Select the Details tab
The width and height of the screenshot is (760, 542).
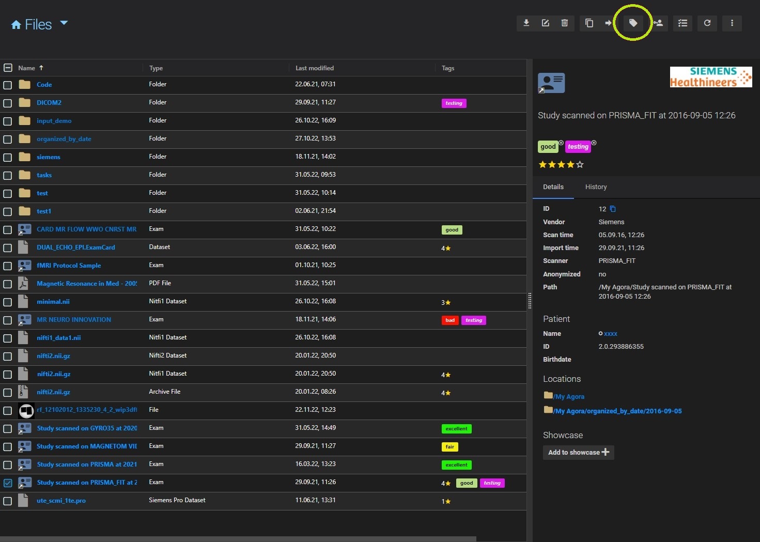pyautogui.click(x=553, y=187)
